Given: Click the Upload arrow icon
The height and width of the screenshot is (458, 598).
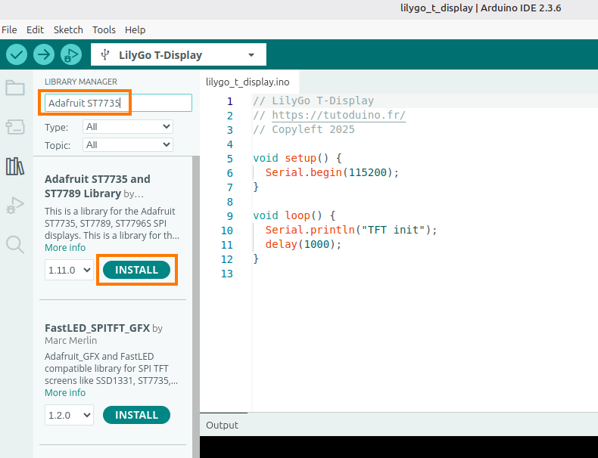Looking at the screenshot, I should [44, 54].
